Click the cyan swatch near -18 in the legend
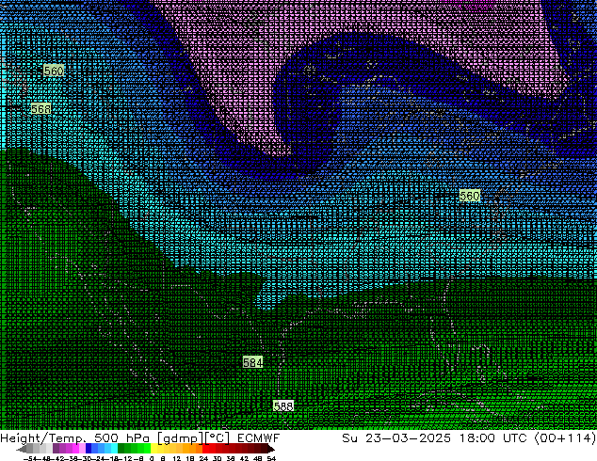The width and height of the screenshot is (597, 461). pos(115,448)
